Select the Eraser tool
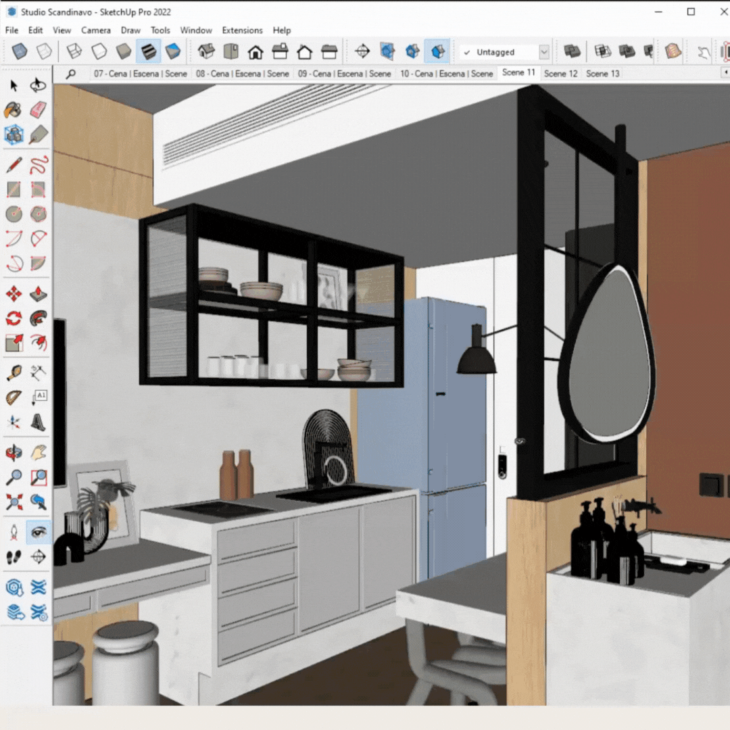The height and width of the screenshot is (730, 730). (39, 110)
